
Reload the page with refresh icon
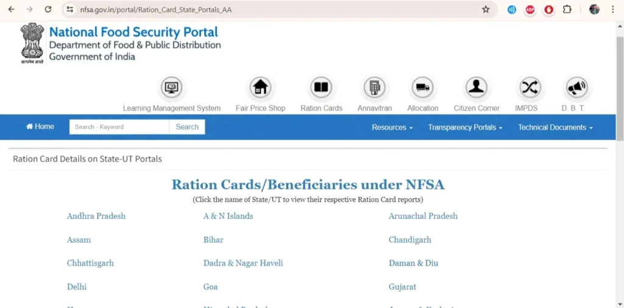click(x=48, y=10)
